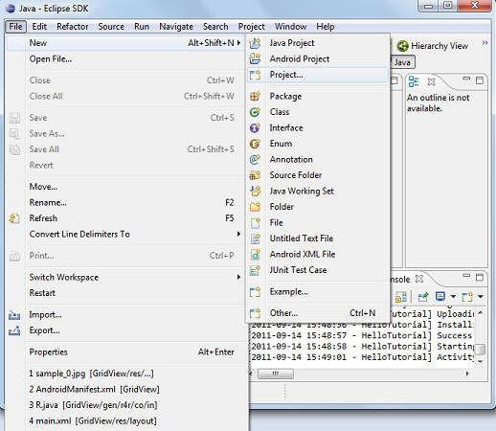
Task: Click the Import icon in File menu
Action: (x=14, y=315)
